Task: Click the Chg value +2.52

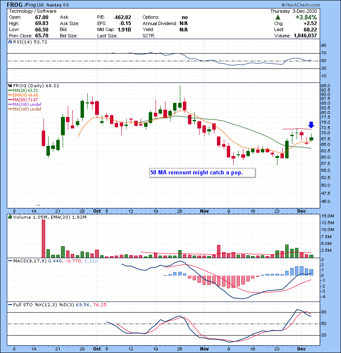Action: pos(310,23)
